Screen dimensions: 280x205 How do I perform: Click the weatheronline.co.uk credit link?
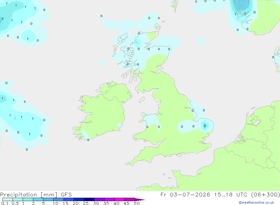(256, 202)
